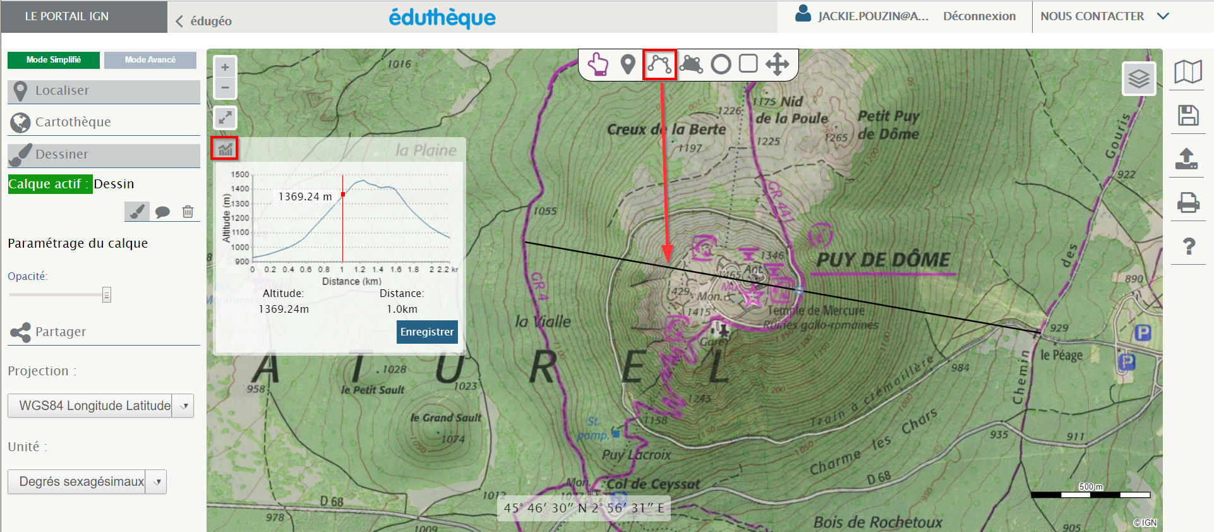Select the point marker drawing tool
The width and height of the screenshot is (1214, 532).
point(627,64)
